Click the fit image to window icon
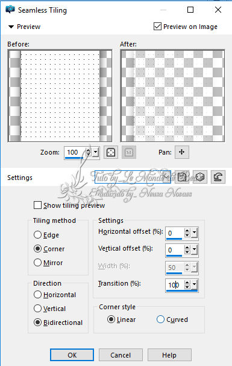232x366 pixels. coord(111,152)
